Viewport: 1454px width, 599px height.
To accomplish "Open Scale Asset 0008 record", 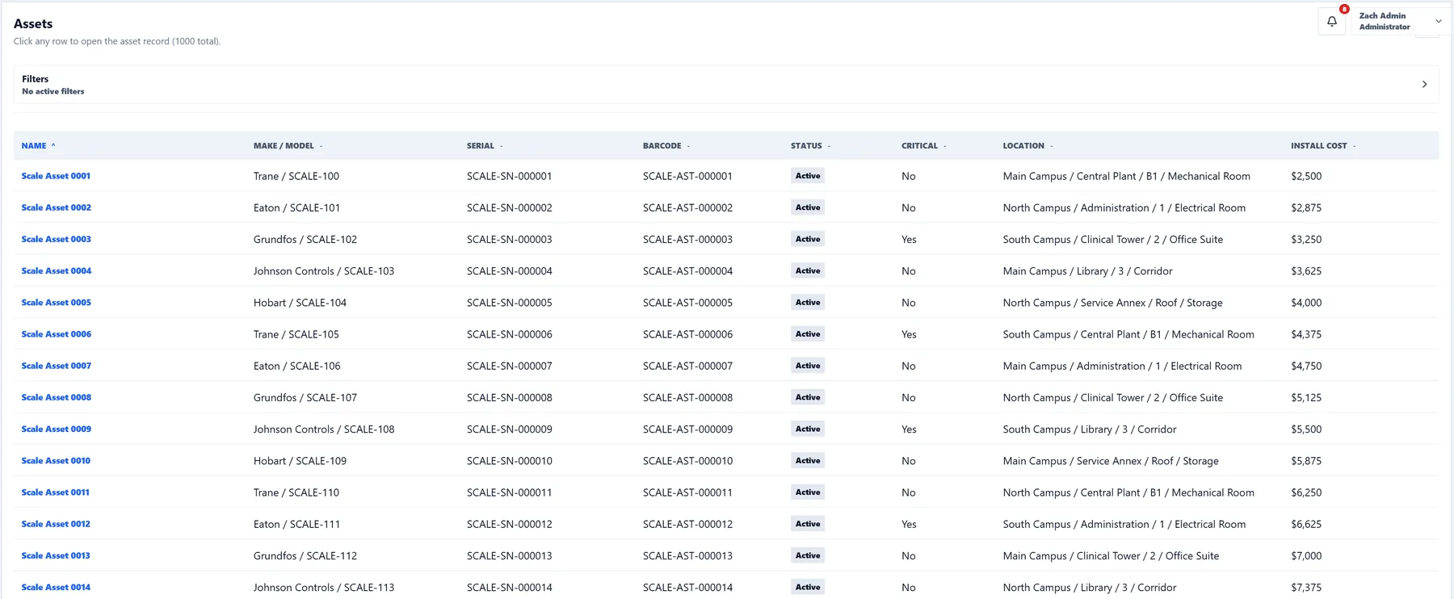I will click(x=56, y=397).
